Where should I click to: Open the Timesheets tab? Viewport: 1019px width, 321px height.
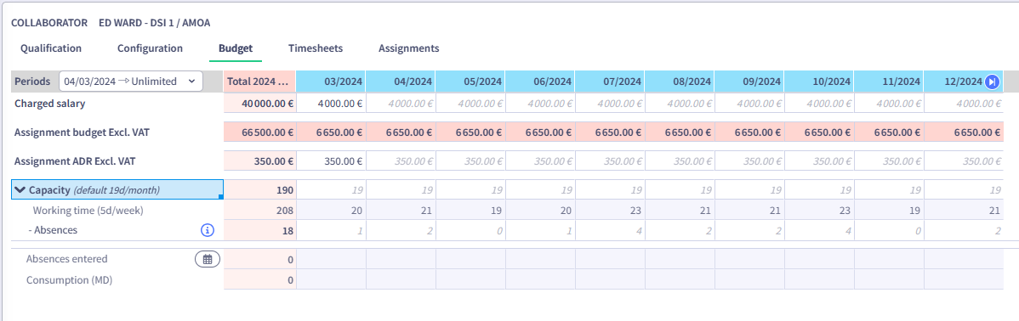tap(316, 48)
